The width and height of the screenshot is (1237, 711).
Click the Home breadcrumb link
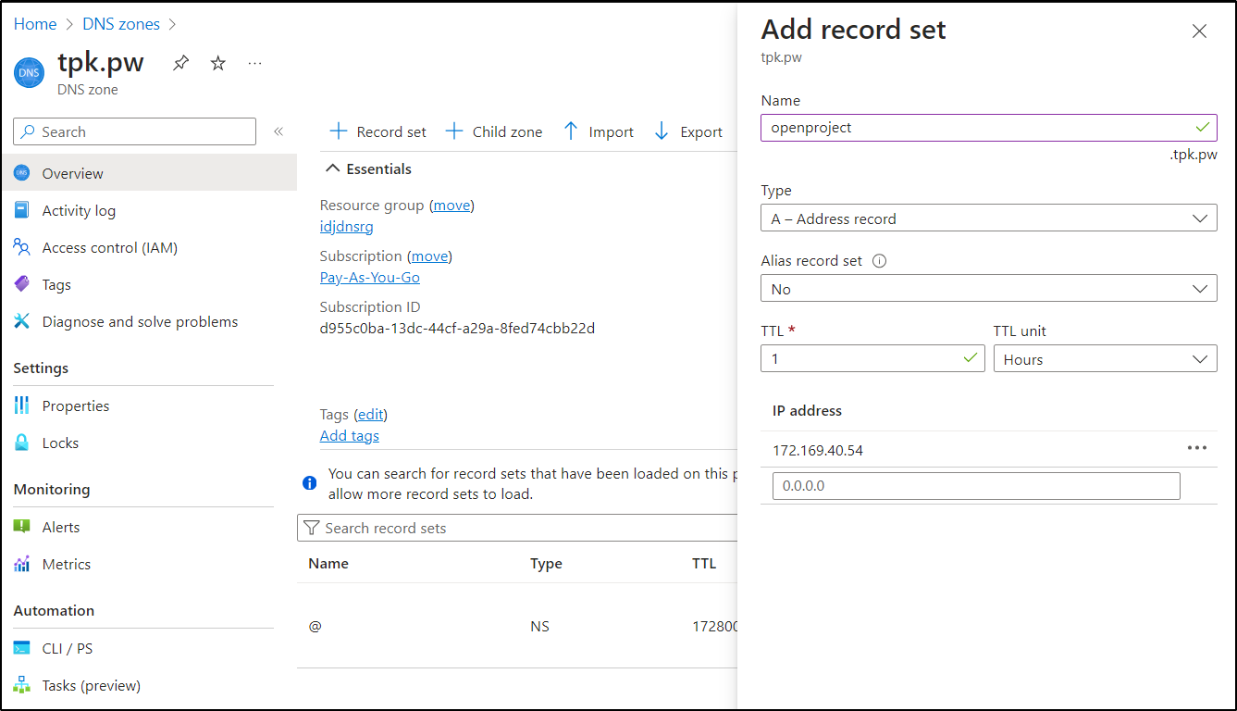(35, 24)
